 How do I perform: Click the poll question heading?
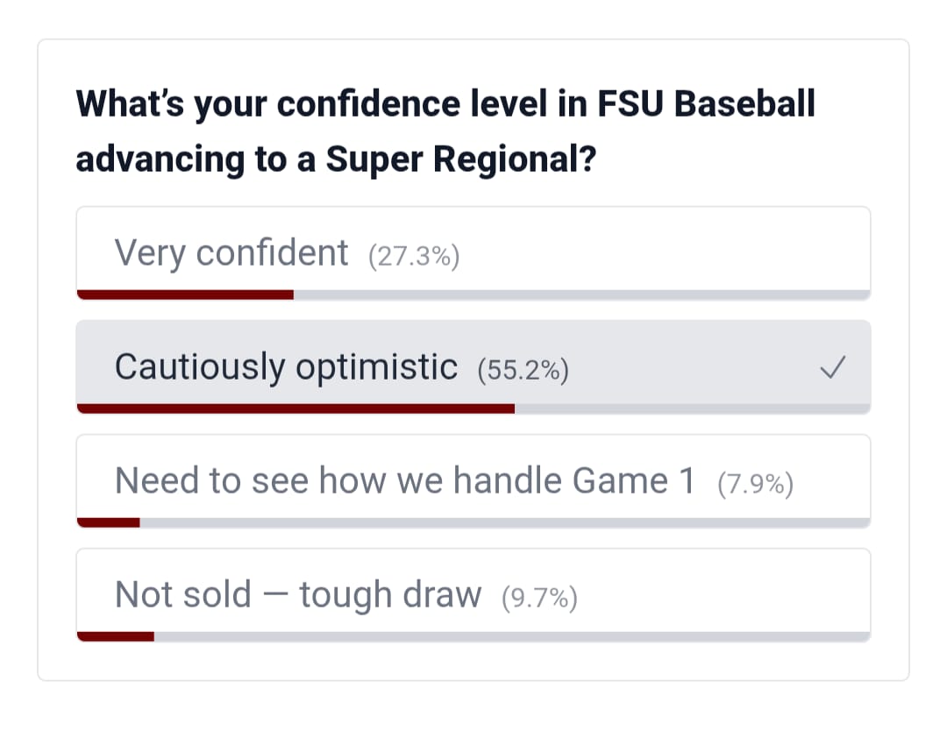pos(445,131)
